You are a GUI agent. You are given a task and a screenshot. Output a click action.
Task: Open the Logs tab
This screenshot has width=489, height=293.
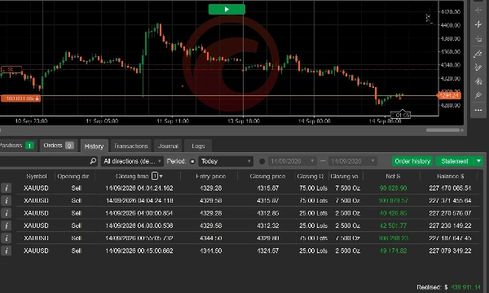click(198, 146)
